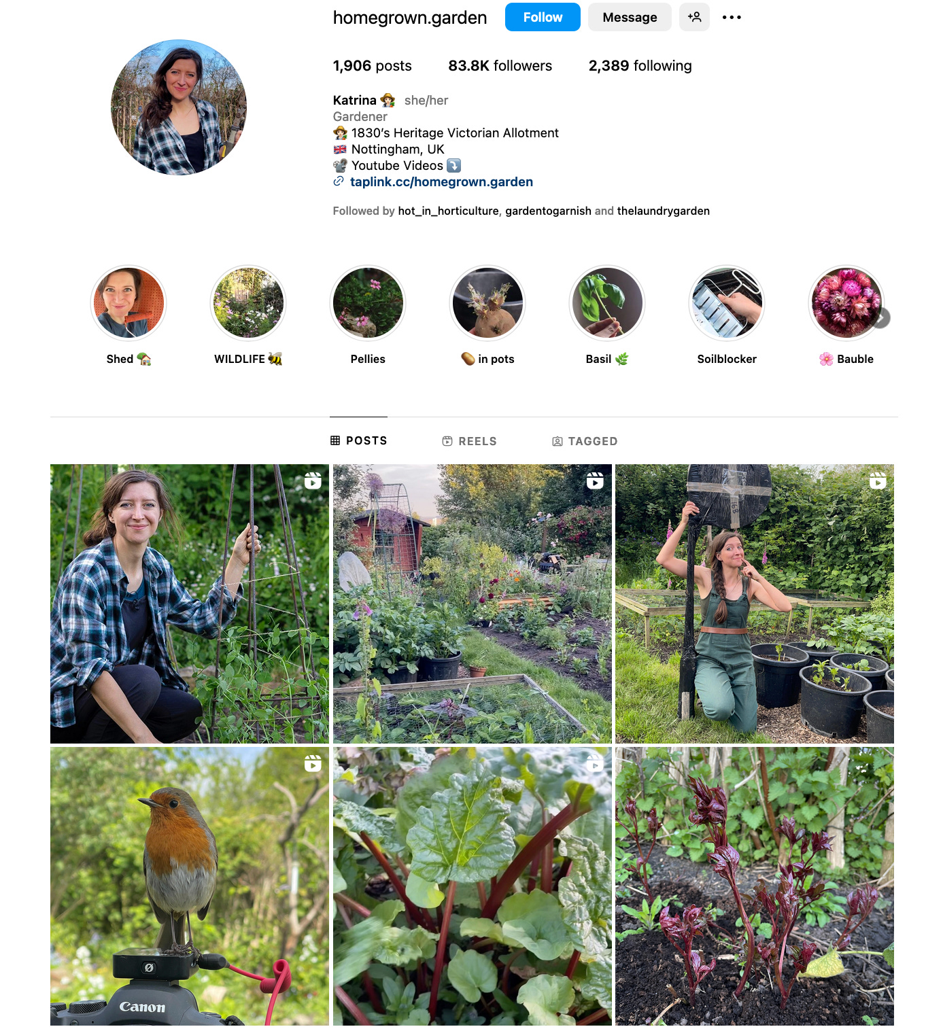Click the Message button
Screen dimensions: 926x1029
pyautogui.click(x=630, y=17)
